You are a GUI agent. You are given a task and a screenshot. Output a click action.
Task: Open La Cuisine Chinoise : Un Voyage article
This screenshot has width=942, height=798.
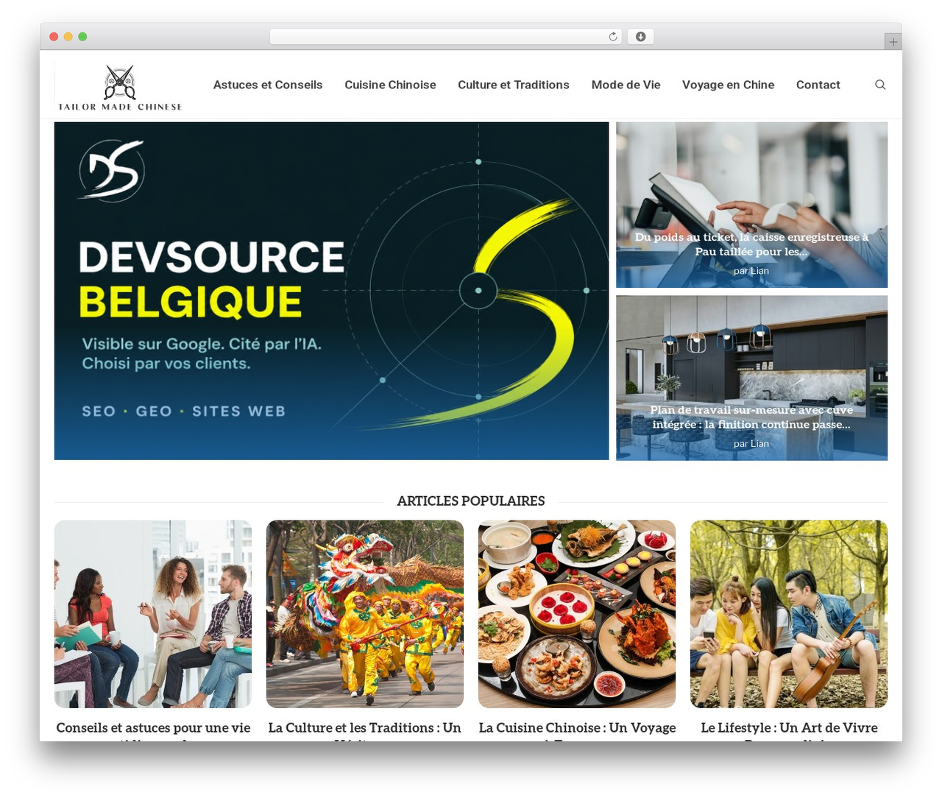pyautogui.click(x=577, y=728)
